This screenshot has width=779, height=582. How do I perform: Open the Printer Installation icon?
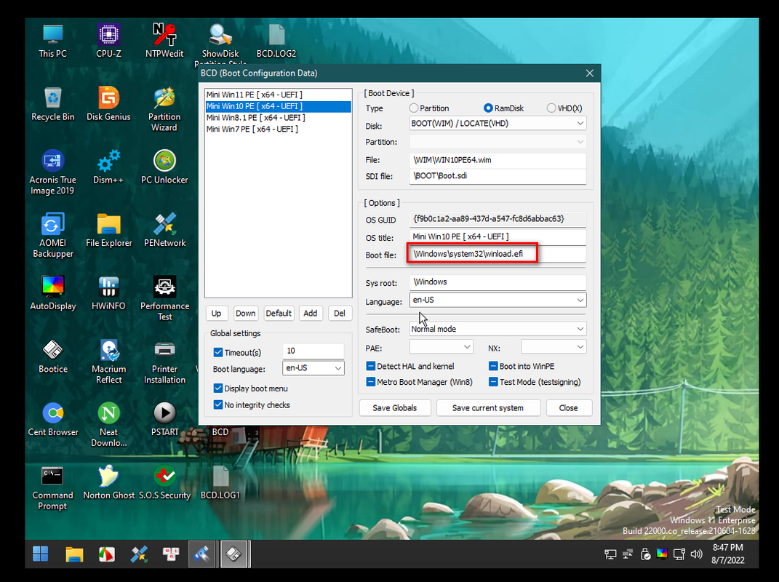(164, 362)
